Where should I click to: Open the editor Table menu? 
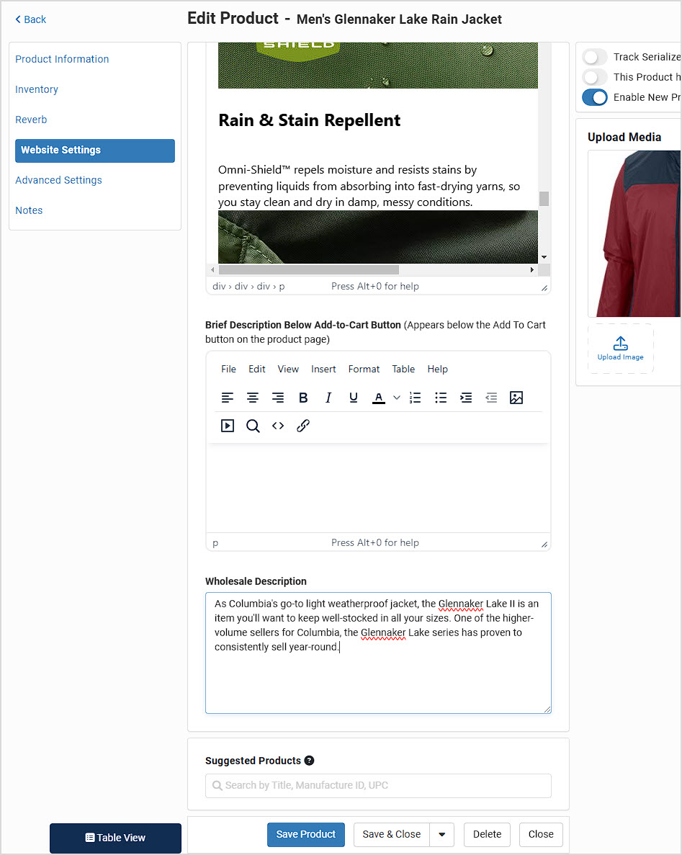403,369
